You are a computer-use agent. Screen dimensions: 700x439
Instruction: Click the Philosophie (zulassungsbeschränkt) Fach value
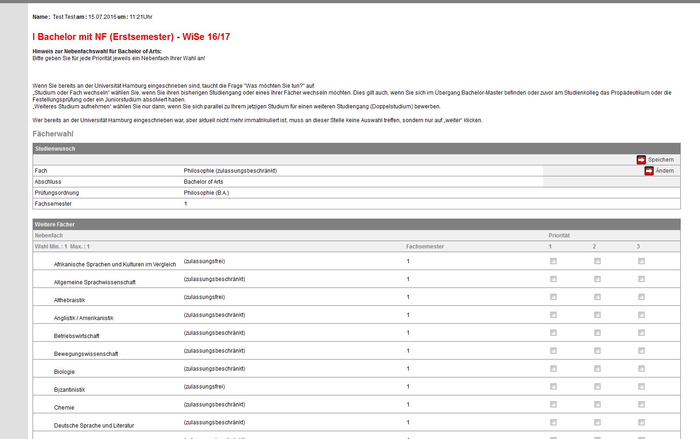tap(230, 171)
